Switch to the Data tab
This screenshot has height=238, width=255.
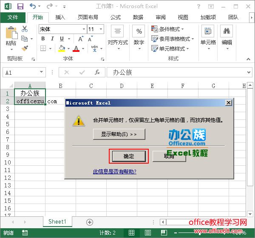coord(138,17)
